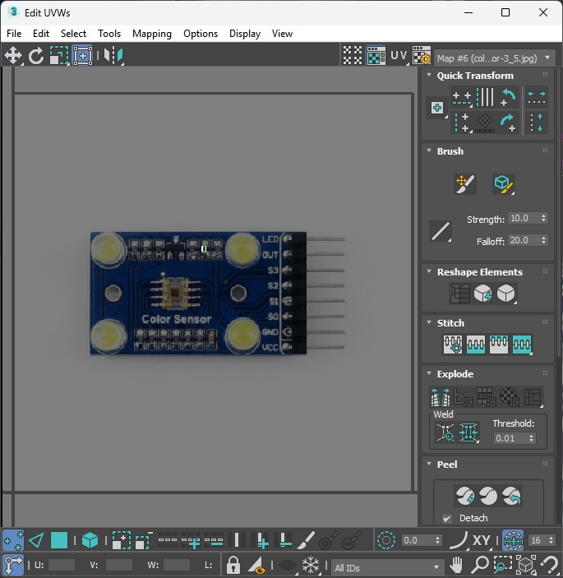This screenshot has width=563, height=578.
Task: Activate the Zoom magnifier tool
Action: pos(480,565)
